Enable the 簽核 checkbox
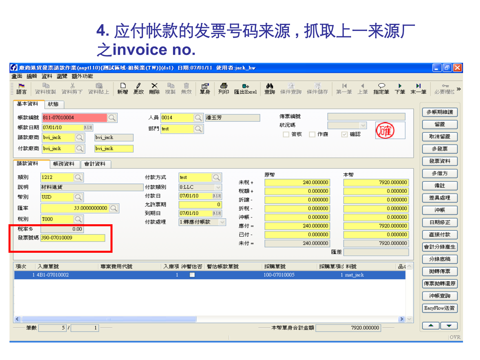Screen dimensions: 480x360 (x=286, y=134)
